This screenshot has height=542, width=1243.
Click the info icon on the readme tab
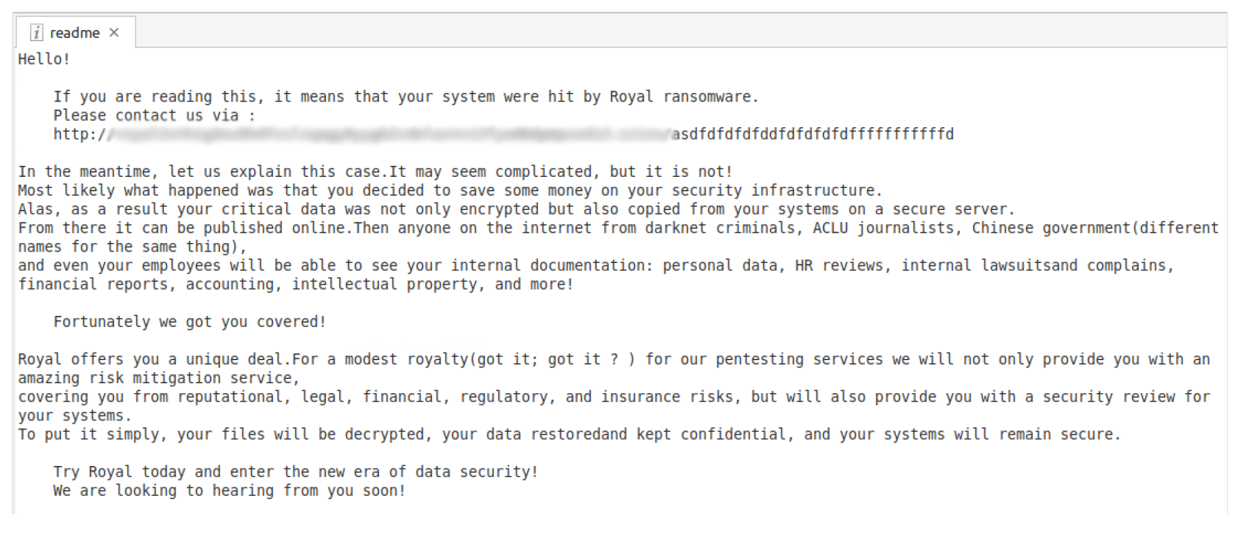[37, 32]
